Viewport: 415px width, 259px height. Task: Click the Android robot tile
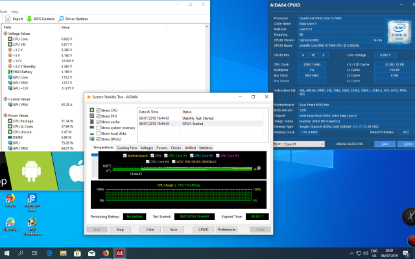[x=32, y=171]
